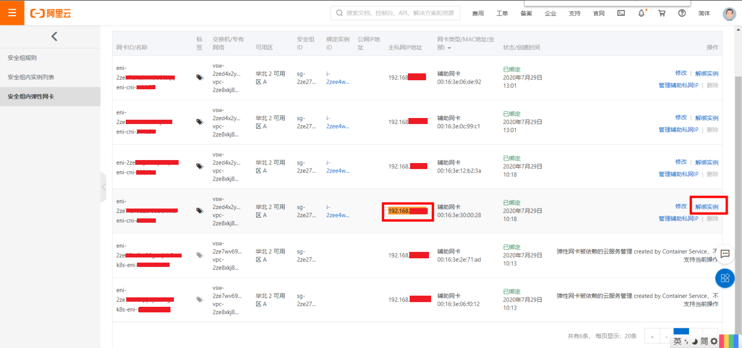Screen dimensions: 742x348
Task: Click tag icon for row 00:16:3e:06:de:92
Action: (200, 78)
